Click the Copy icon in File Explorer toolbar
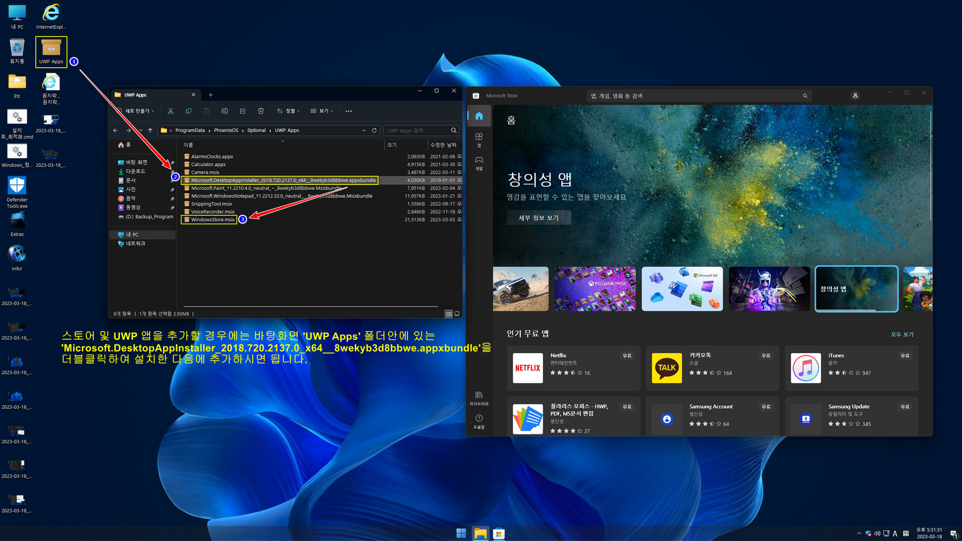962x541 pixels. 188,111
